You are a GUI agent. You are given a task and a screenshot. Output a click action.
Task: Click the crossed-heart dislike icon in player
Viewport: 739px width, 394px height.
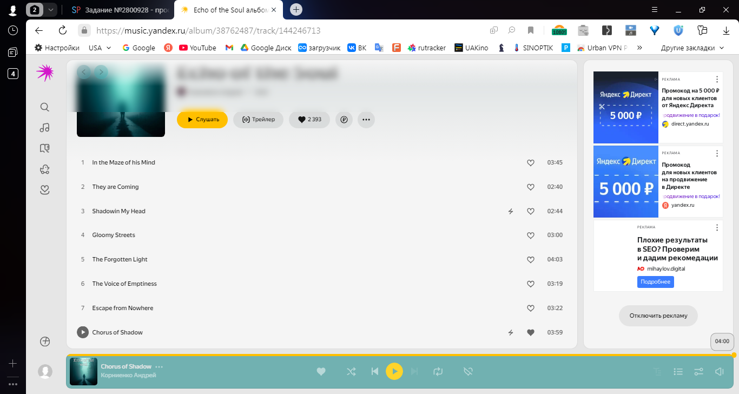[x=469, y=371]
